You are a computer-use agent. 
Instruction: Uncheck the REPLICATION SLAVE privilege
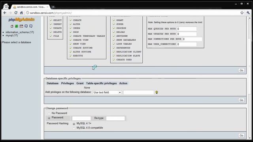pos(114,56)
